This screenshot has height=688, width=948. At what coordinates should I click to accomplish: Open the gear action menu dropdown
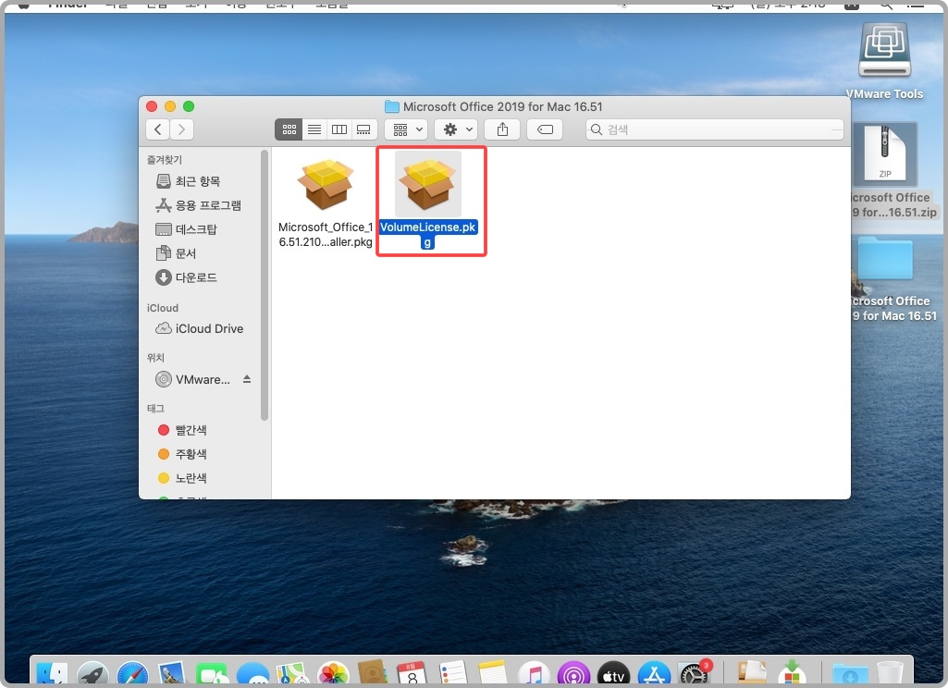[457, 129]
